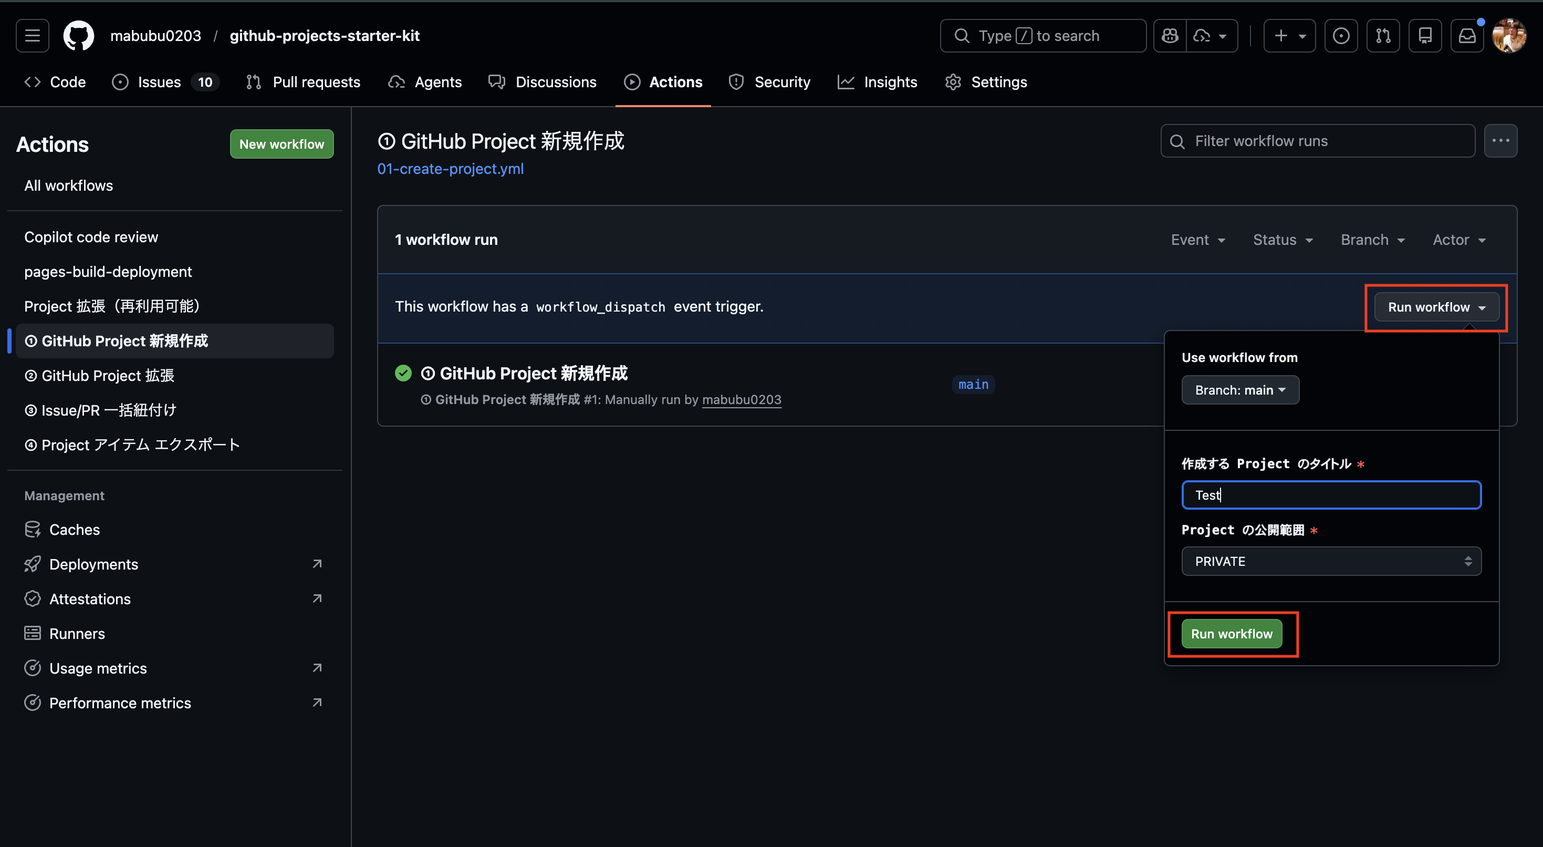Switch to the Agents tab
The height and width of the screenshot is (847, 1543).
425,82
